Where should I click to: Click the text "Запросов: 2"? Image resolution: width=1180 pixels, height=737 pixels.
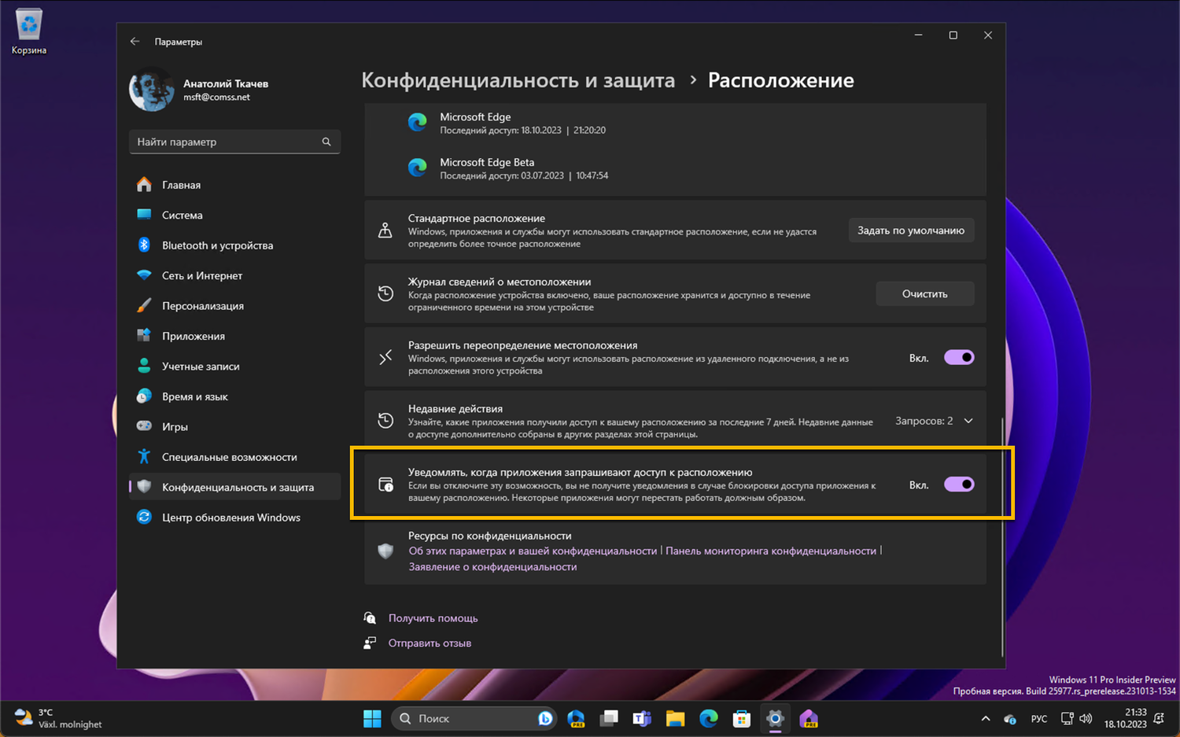coord(924,421)
